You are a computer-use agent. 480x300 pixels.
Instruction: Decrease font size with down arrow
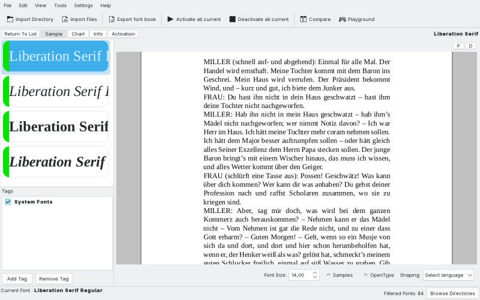click(315, 277)
